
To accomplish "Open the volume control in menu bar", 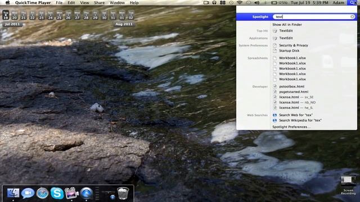I will pos(257,3).
